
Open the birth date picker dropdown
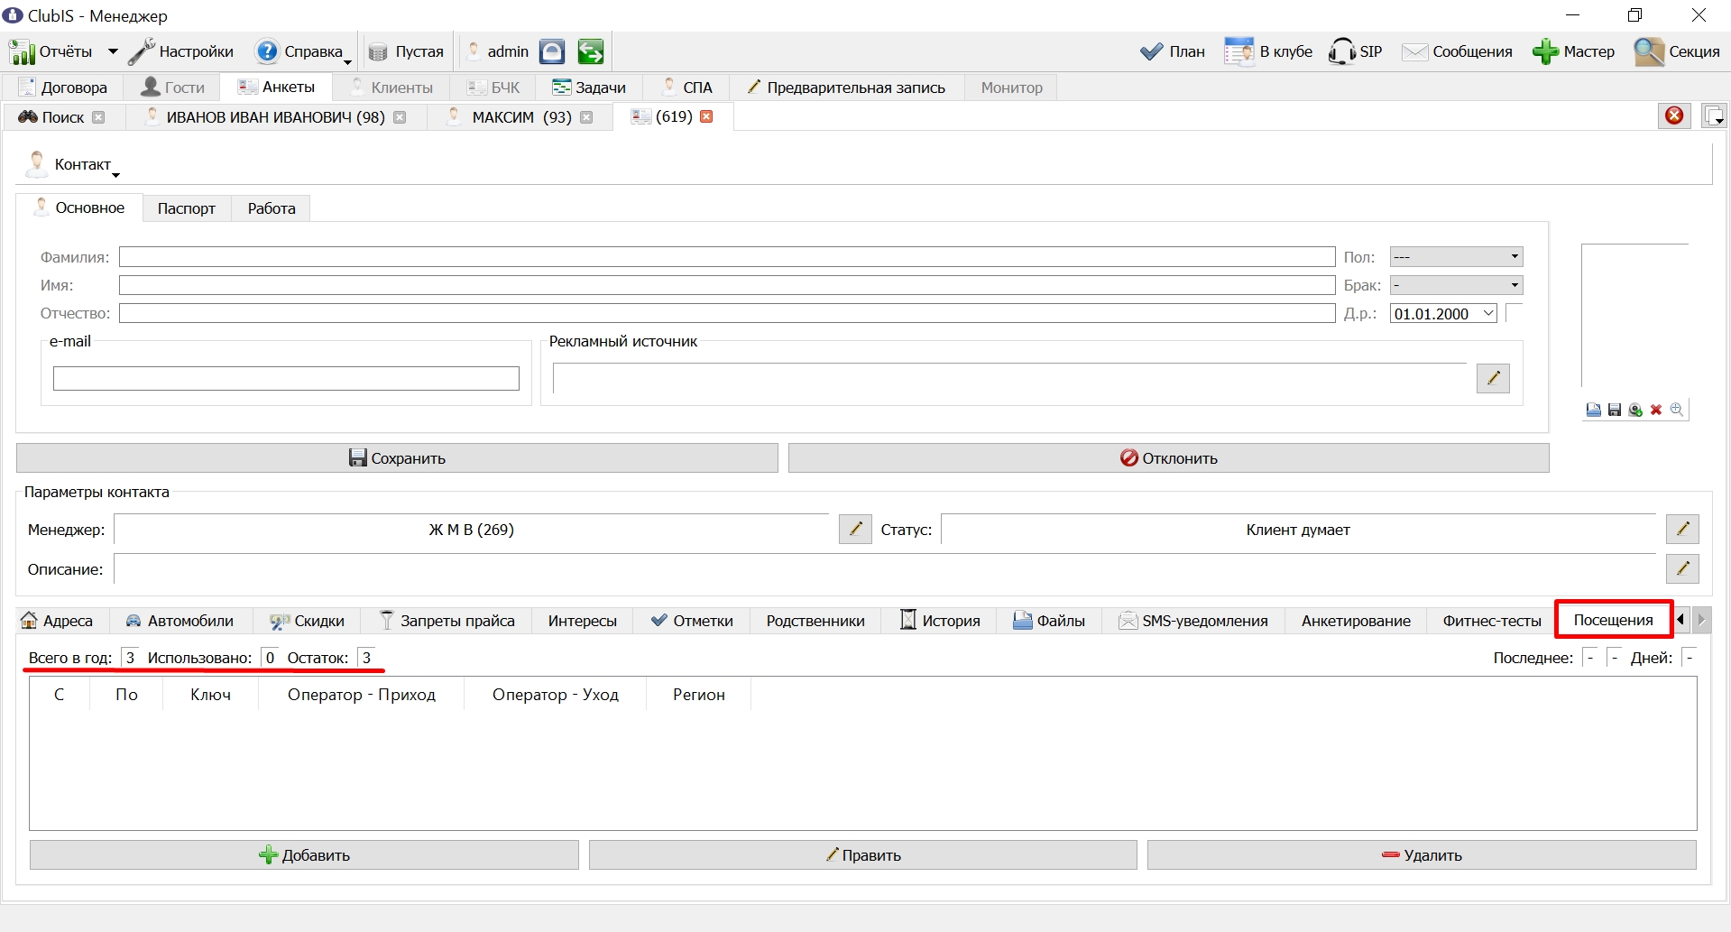pyautogui.click(x=1488, y=313)
